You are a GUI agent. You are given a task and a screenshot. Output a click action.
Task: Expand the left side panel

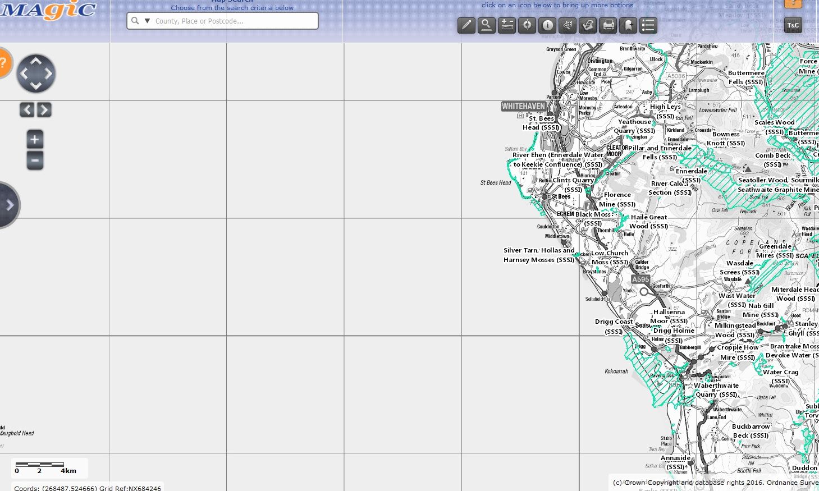9,205
